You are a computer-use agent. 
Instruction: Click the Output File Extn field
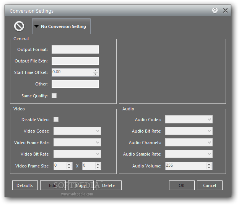(75, 61)
